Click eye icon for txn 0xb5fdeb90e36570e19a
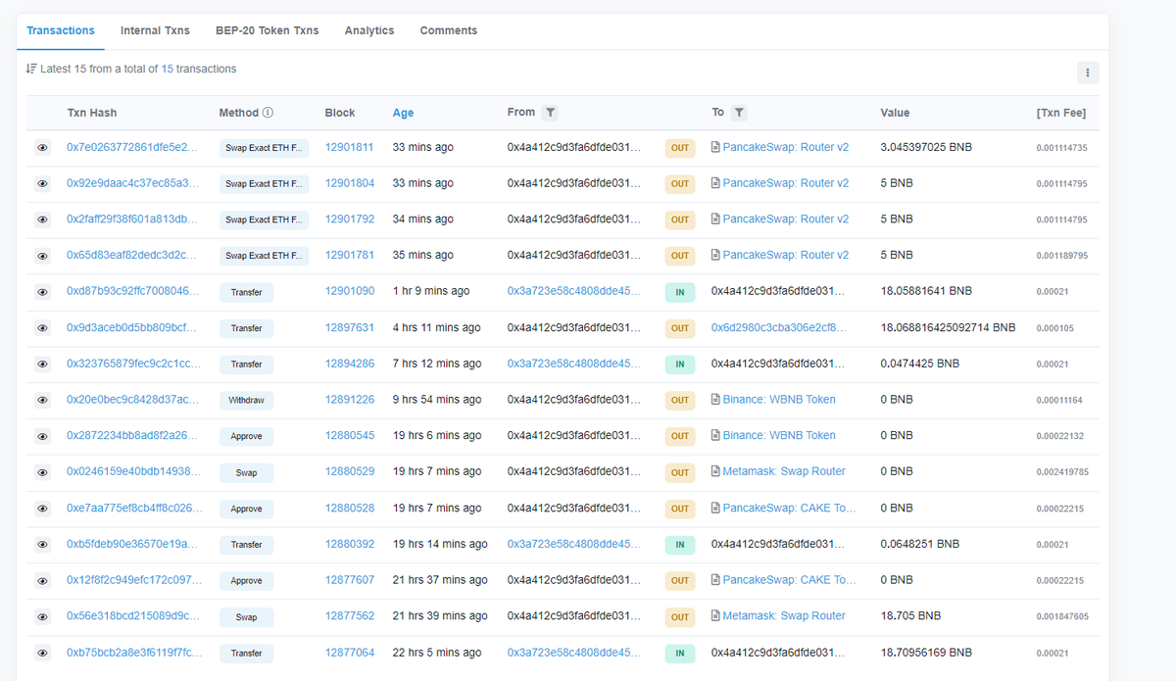 pyautogui.click(x=42, y=545)
